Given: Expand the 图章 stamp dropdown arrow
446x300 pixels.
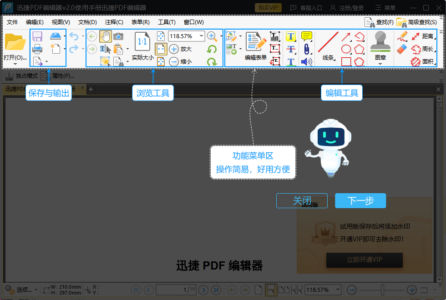Looking at the screenshot, I should coord(380,64).
